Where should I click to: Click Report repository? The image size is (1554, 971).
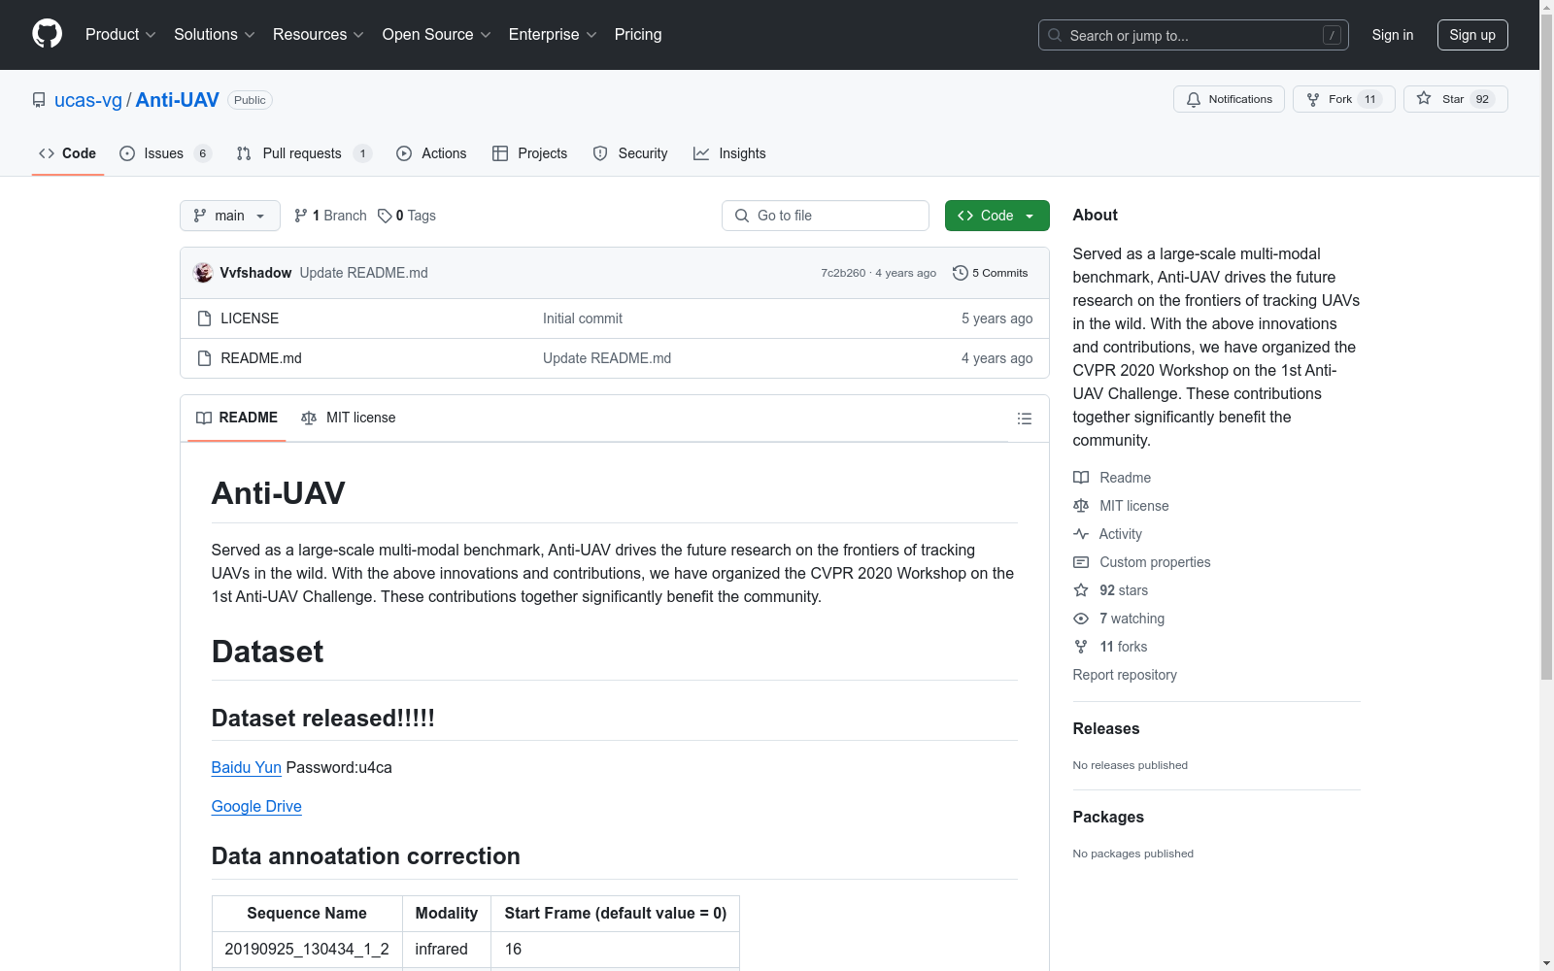click(x=1125, y=675)
